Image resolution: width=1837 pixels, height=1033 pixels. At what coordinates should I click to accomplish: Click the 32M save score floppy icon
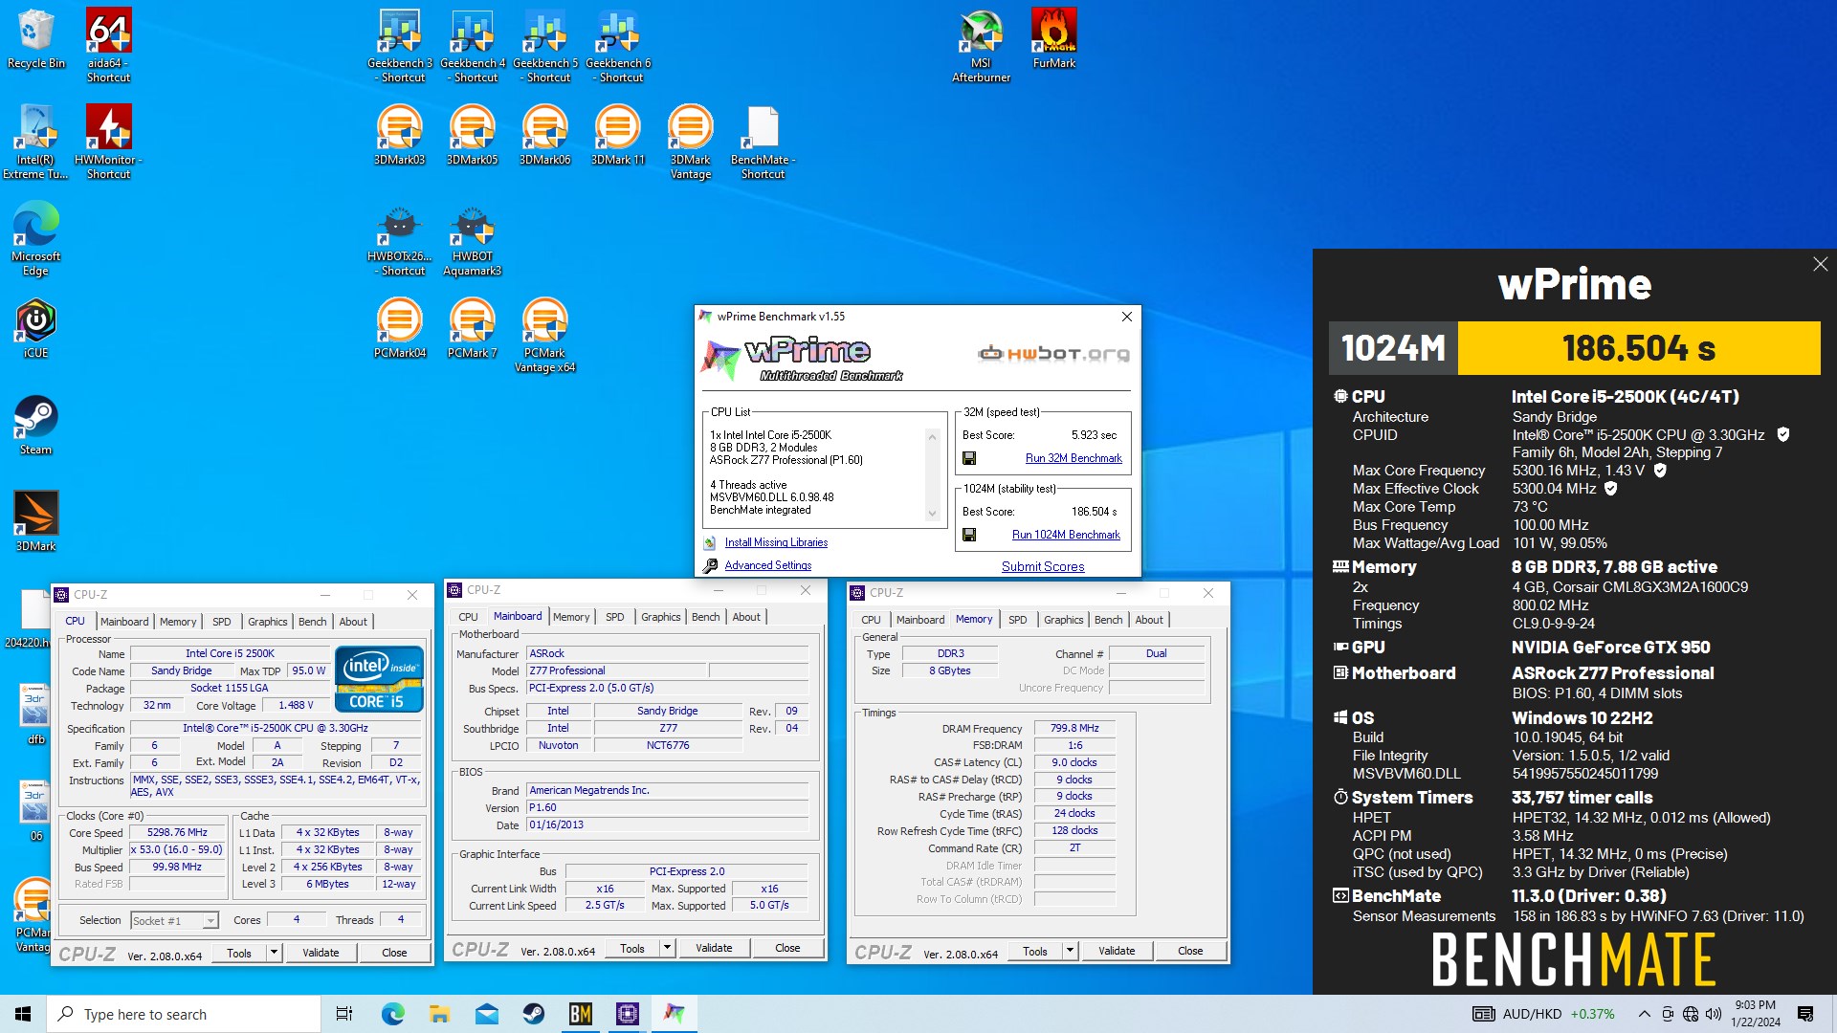click(x=969, y=458)
